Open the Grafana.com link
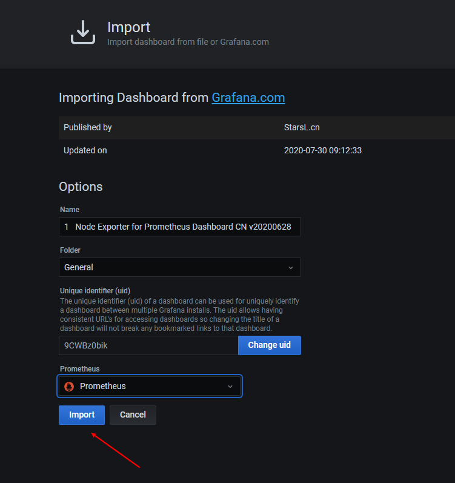The height and width of the screenshot is (483, 455). (248, 98)
